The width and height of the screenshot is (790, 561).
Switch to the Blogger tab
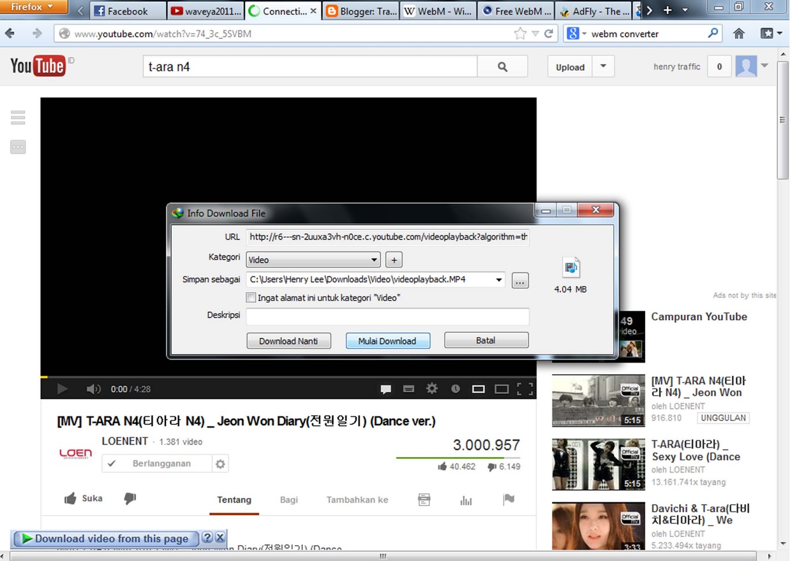(361, 11)
